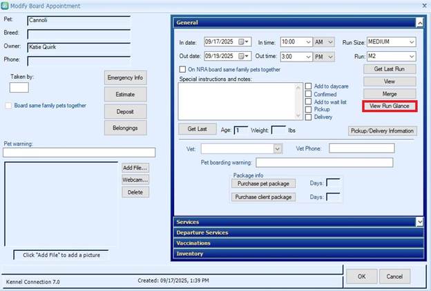Collapse the General section header arrow
The image size is (431, 291).
click(x=419, y=22)
